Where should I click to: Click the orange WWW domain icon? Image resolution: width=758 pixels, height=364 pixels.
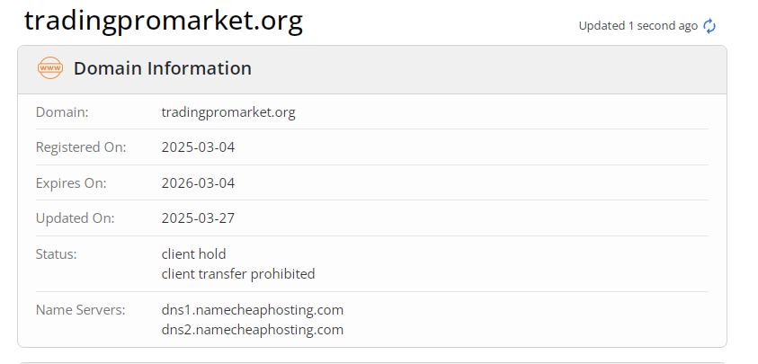[50, 68]
